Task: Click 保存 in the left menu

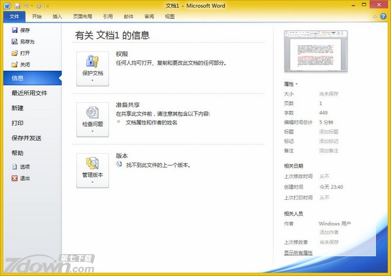Action: point(21,30)
